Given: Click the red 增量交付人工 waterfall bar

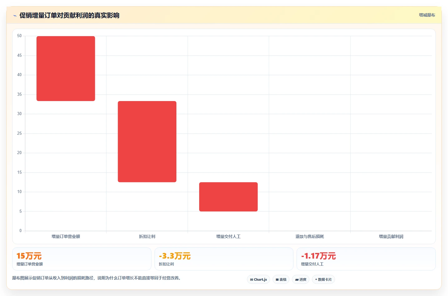Looking at the screenshot, I should pos(229,197).
